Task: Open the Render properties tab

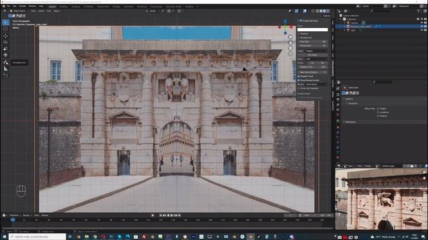Action: pyautogui.click(x=338, y=95)
